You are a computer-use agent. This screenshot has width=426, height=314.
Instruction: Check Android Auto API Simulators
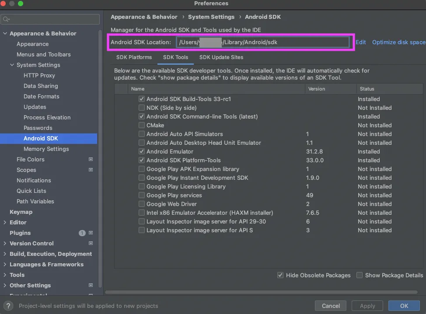click(x=142, y=134)
